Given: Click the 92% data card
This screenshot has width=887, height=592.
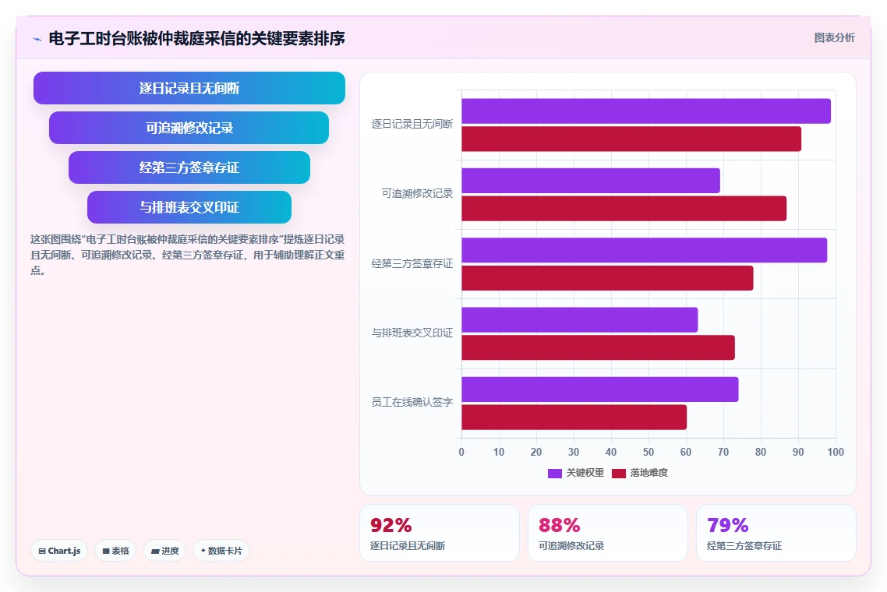Looking at the screenshot, I should [x=440, y=533].
